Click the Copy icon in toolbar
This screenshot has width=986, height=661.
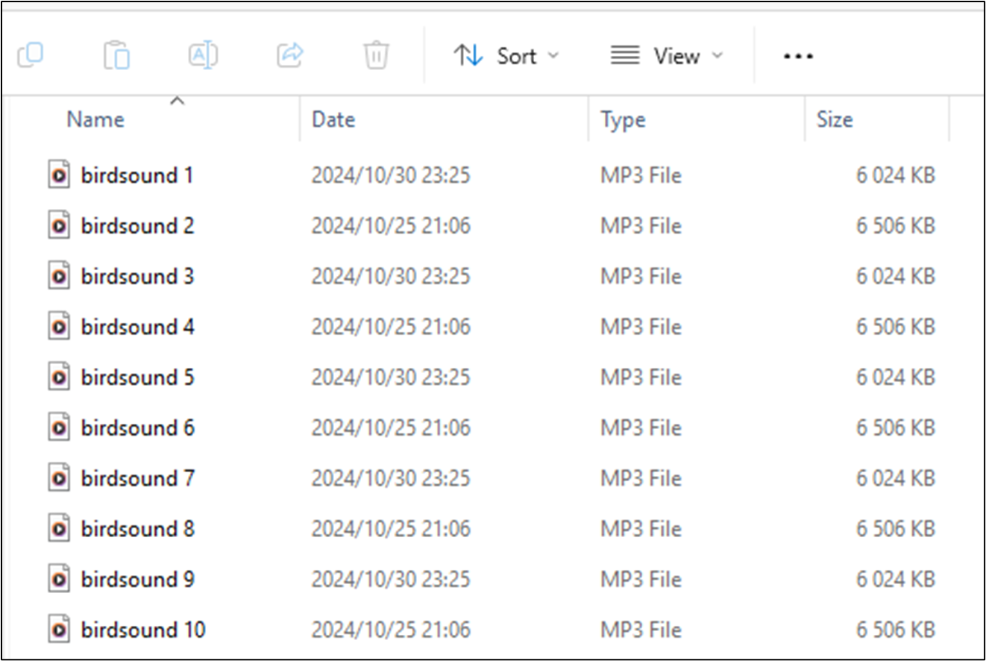31,55
